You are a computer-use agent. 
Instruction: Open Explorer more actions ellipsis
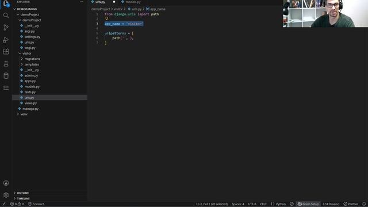82,2
